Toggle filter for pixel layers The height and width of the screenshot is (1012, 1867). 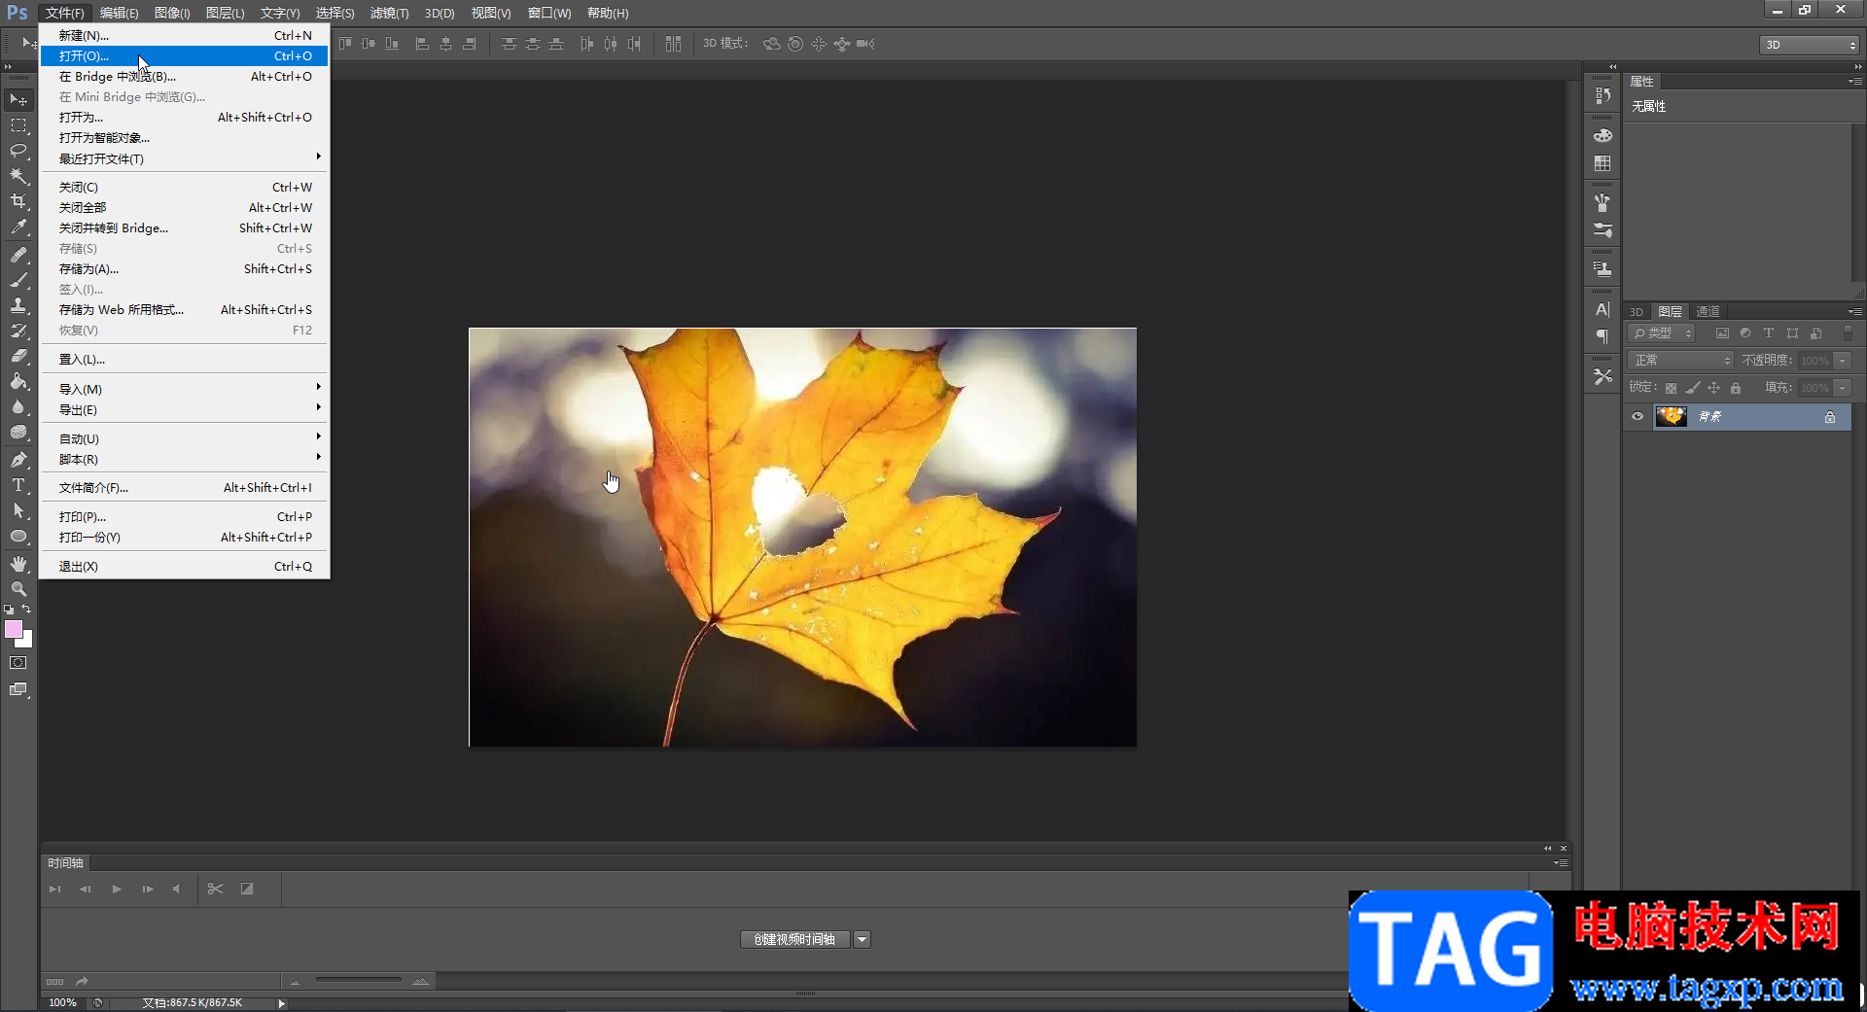[x=1722, y=333]
